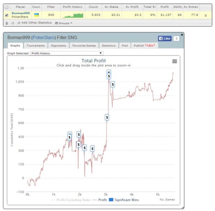Click Add Other Statistics
Image resolution: width=215 pixels, height=211 pixels.
coord(35,23)
